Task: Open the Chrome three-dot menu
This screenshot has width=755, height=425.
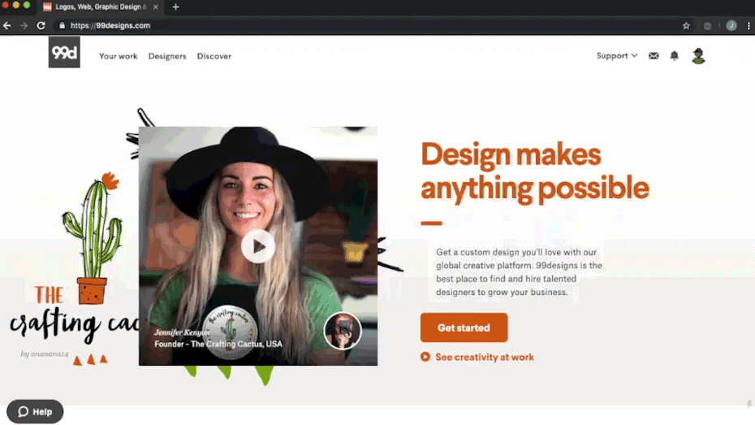Action: (x=748, y=25)
